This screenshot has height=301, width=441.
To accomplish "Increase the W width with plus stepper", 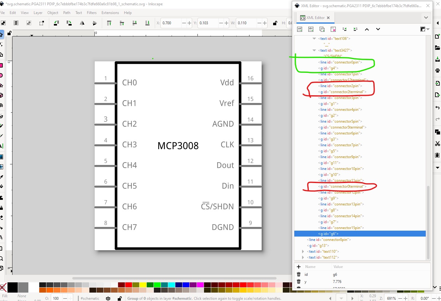I will 265,23.
